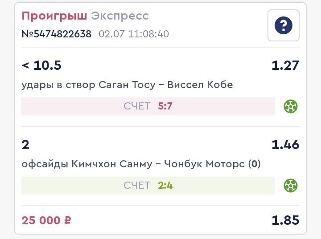Click the pink СЧЕТ 5:7 score bar

click(x=148, y=106)
